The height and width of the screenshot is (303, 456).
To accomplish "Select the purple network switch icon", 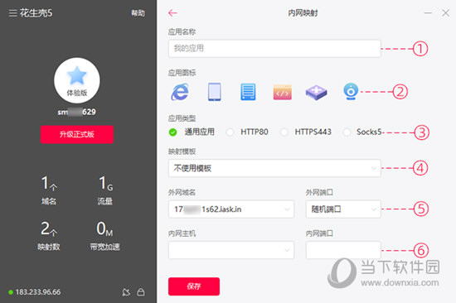I will click(x=316, y=93).
